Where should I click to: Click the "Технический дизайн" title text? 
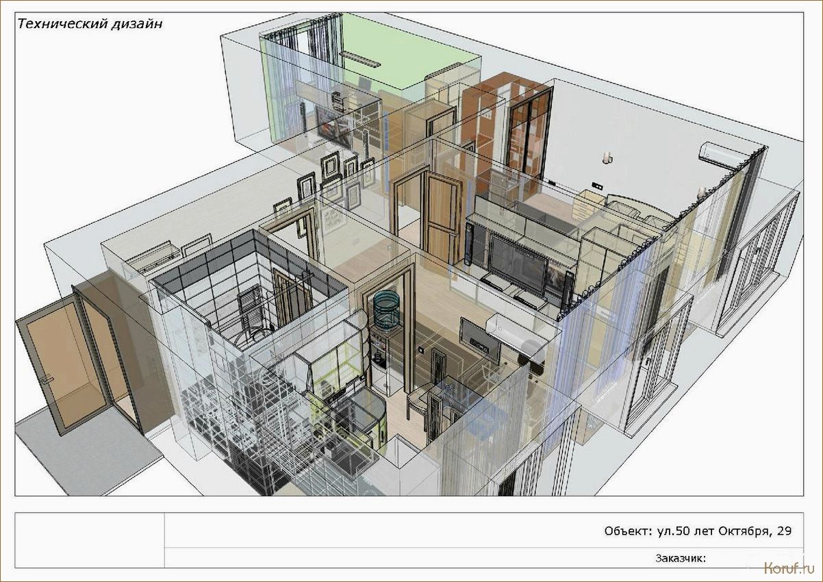click(x=90, y=24)
